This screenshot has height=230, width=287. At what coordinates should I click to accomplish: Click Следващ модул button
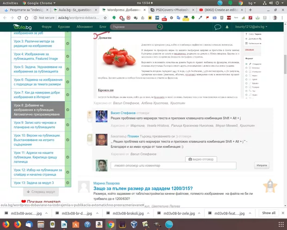pos(41,192)
